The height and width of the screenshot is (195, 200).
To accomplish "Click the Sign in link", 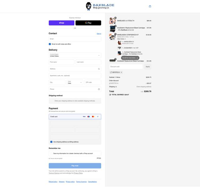I will pyautogui.click(x=99, y=34).
